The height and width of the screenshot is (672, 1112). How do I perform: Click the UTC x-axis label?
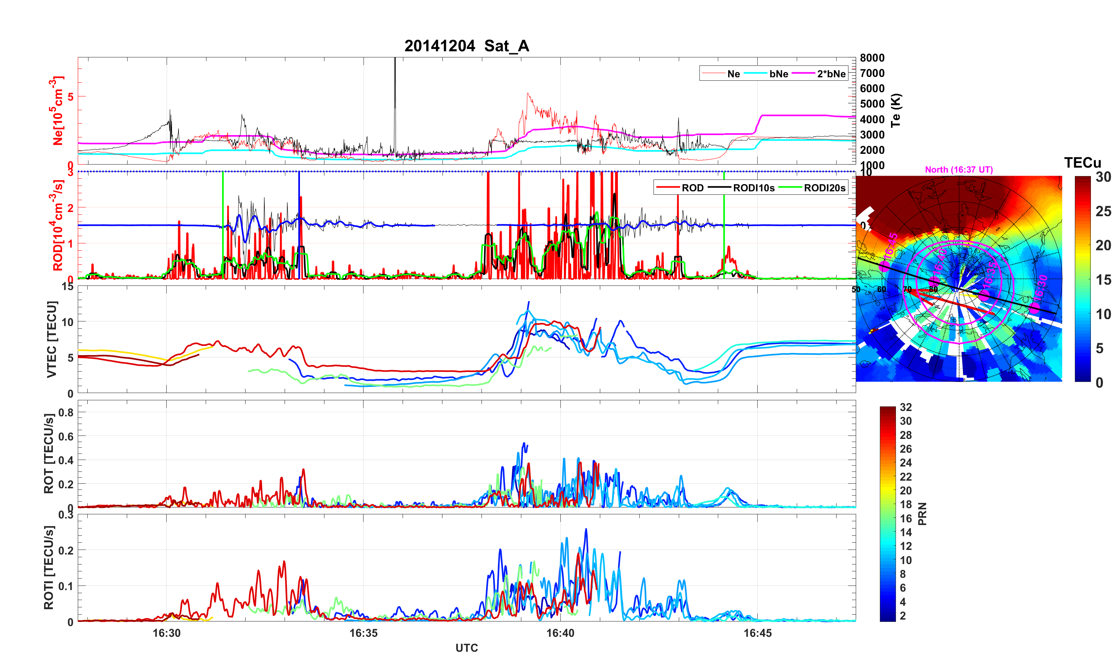466,648
